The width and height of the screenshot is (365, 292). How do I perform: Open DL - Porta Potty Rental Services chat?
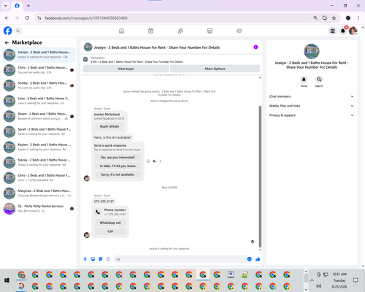[39, 209]
